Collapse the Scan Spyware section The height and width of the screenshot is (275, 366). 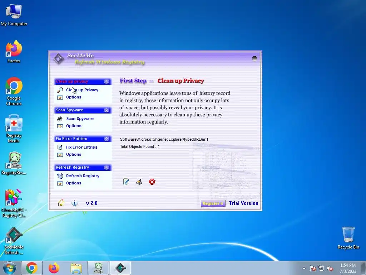[x=107, y=110]
